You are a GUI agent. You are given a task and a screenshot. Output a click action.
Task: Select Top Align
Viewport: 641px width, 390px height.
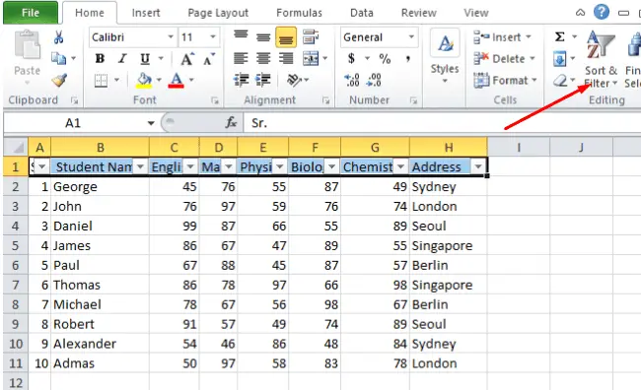point(241,35)
